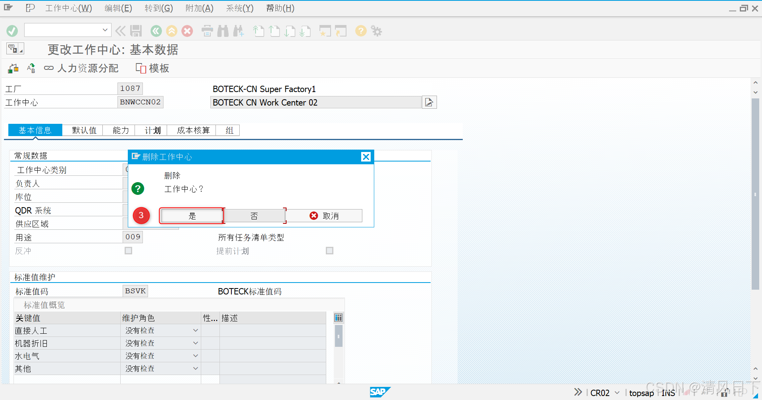Viewport: 762px width, 400px height.
Task: Open the 转到(G) menu
Action: [159, 8]
